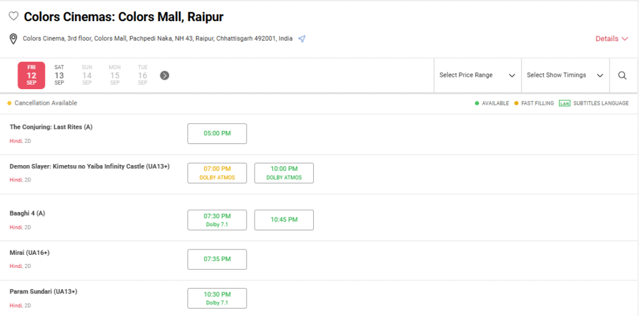Pick Mirai 07:35 PM showtime

point(217,259)
